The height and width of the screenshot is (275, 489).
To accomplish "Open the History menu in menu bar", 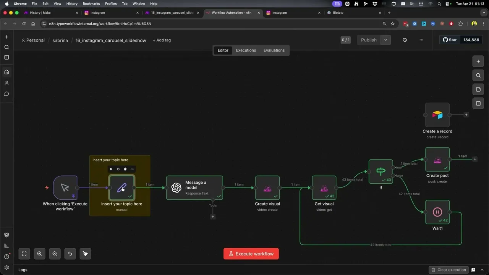I will (x=72, y=3).
